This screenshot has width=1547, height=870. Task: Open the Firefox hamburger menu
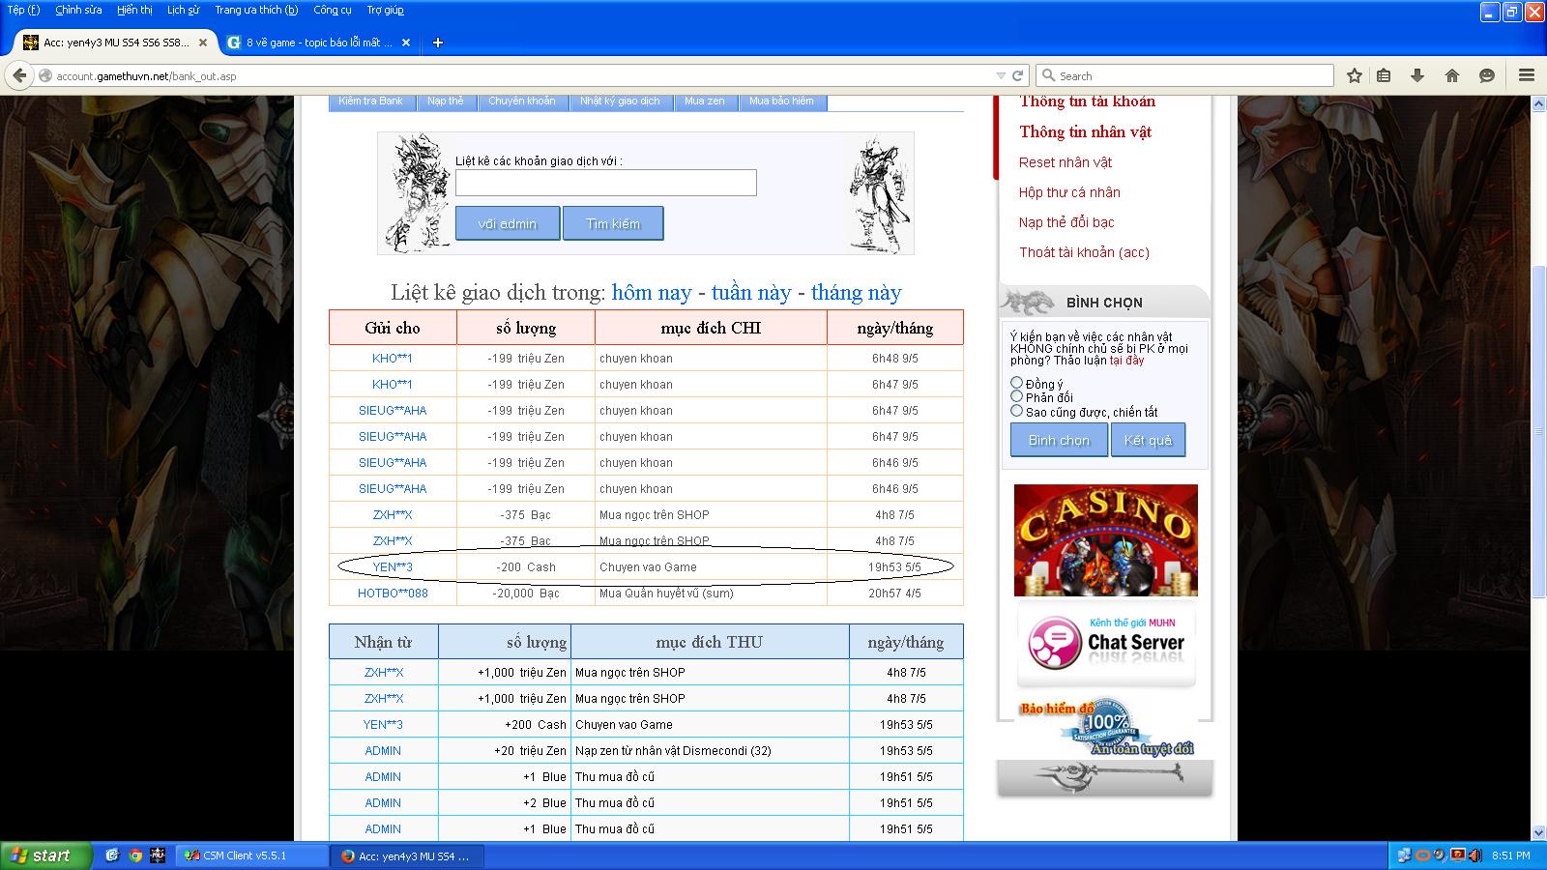click(x=1527, y=75)
